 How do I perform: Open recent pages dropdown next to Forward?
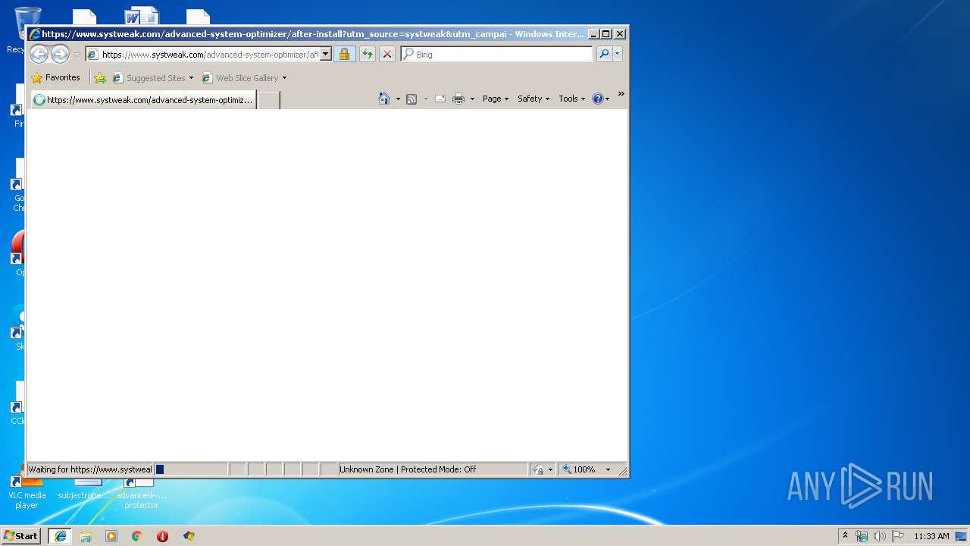[x=77, y=55]
